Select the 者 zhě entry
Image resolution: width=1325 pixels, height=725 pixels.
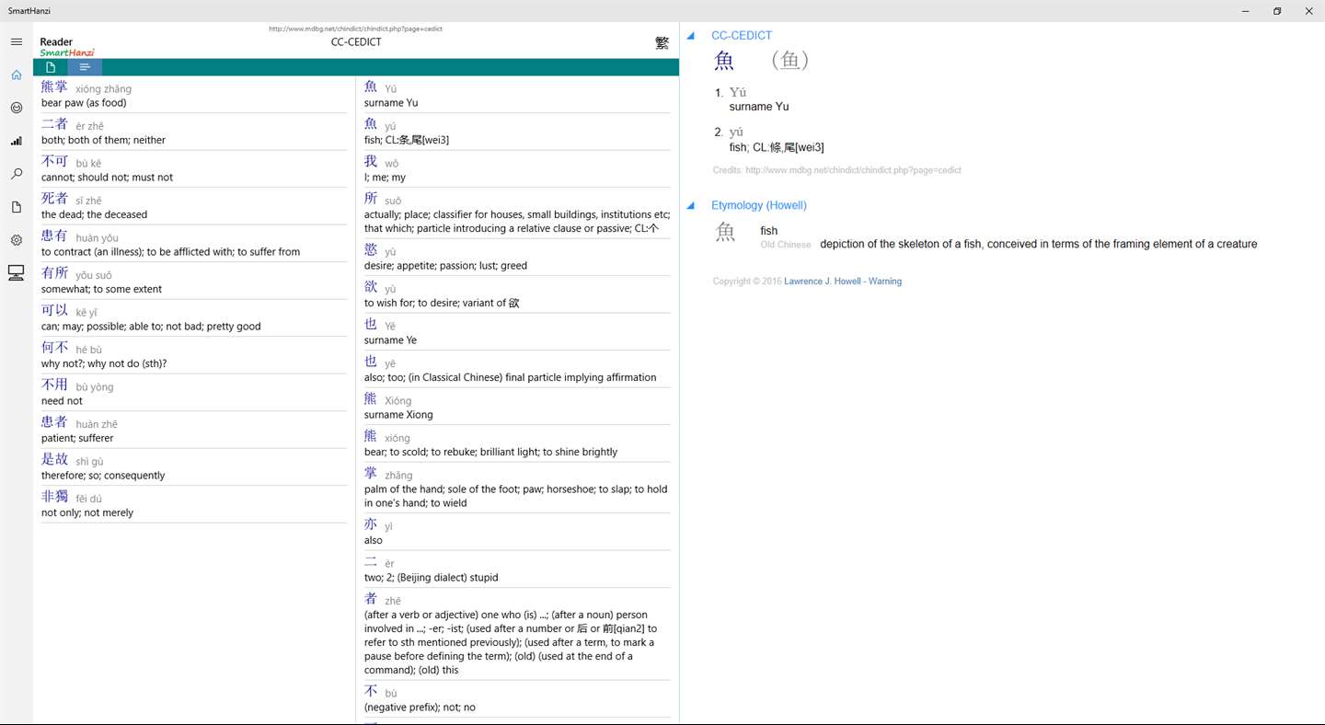(517, 634)
